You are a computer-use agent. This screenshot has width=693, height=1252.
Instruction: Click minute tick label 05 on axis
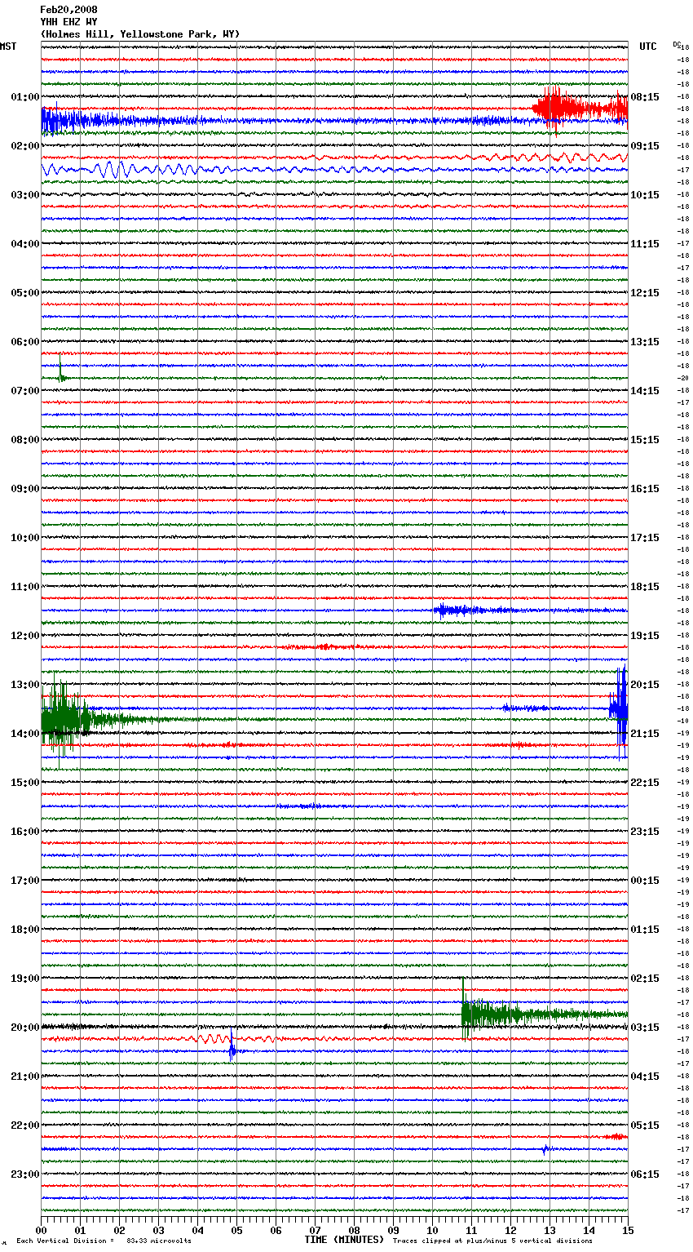[x=237, y=1230]
